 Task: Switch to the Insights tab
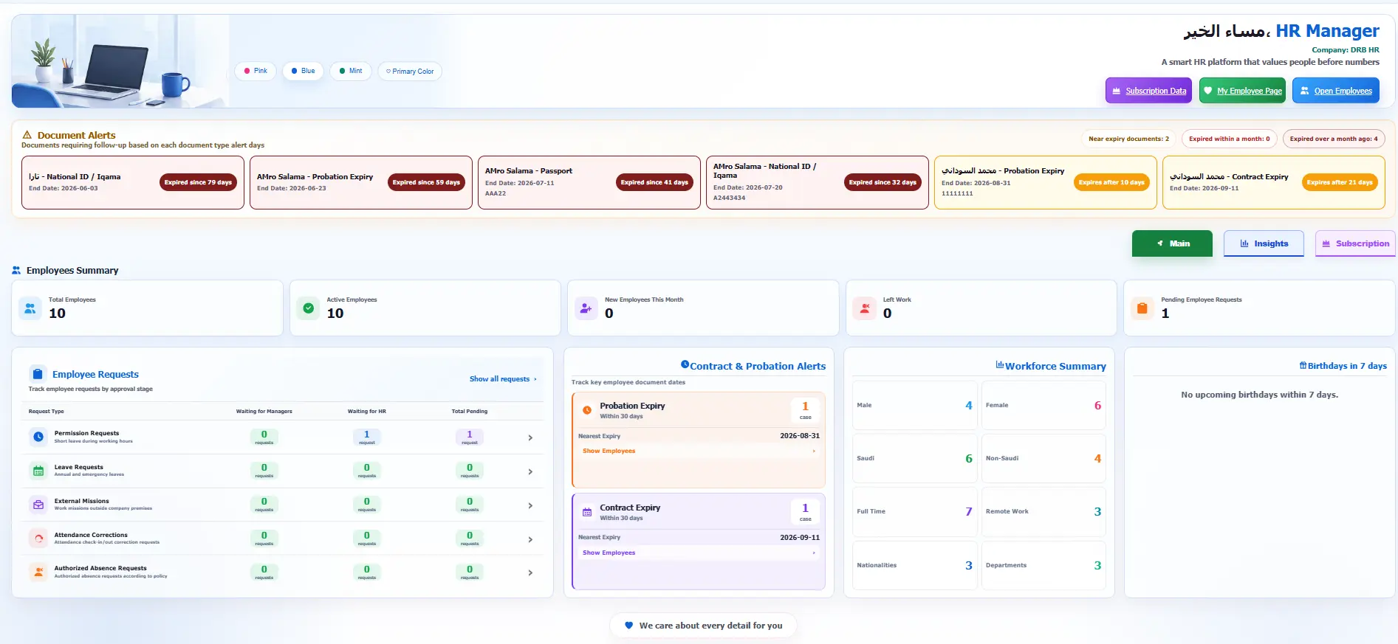[1264, 243]
